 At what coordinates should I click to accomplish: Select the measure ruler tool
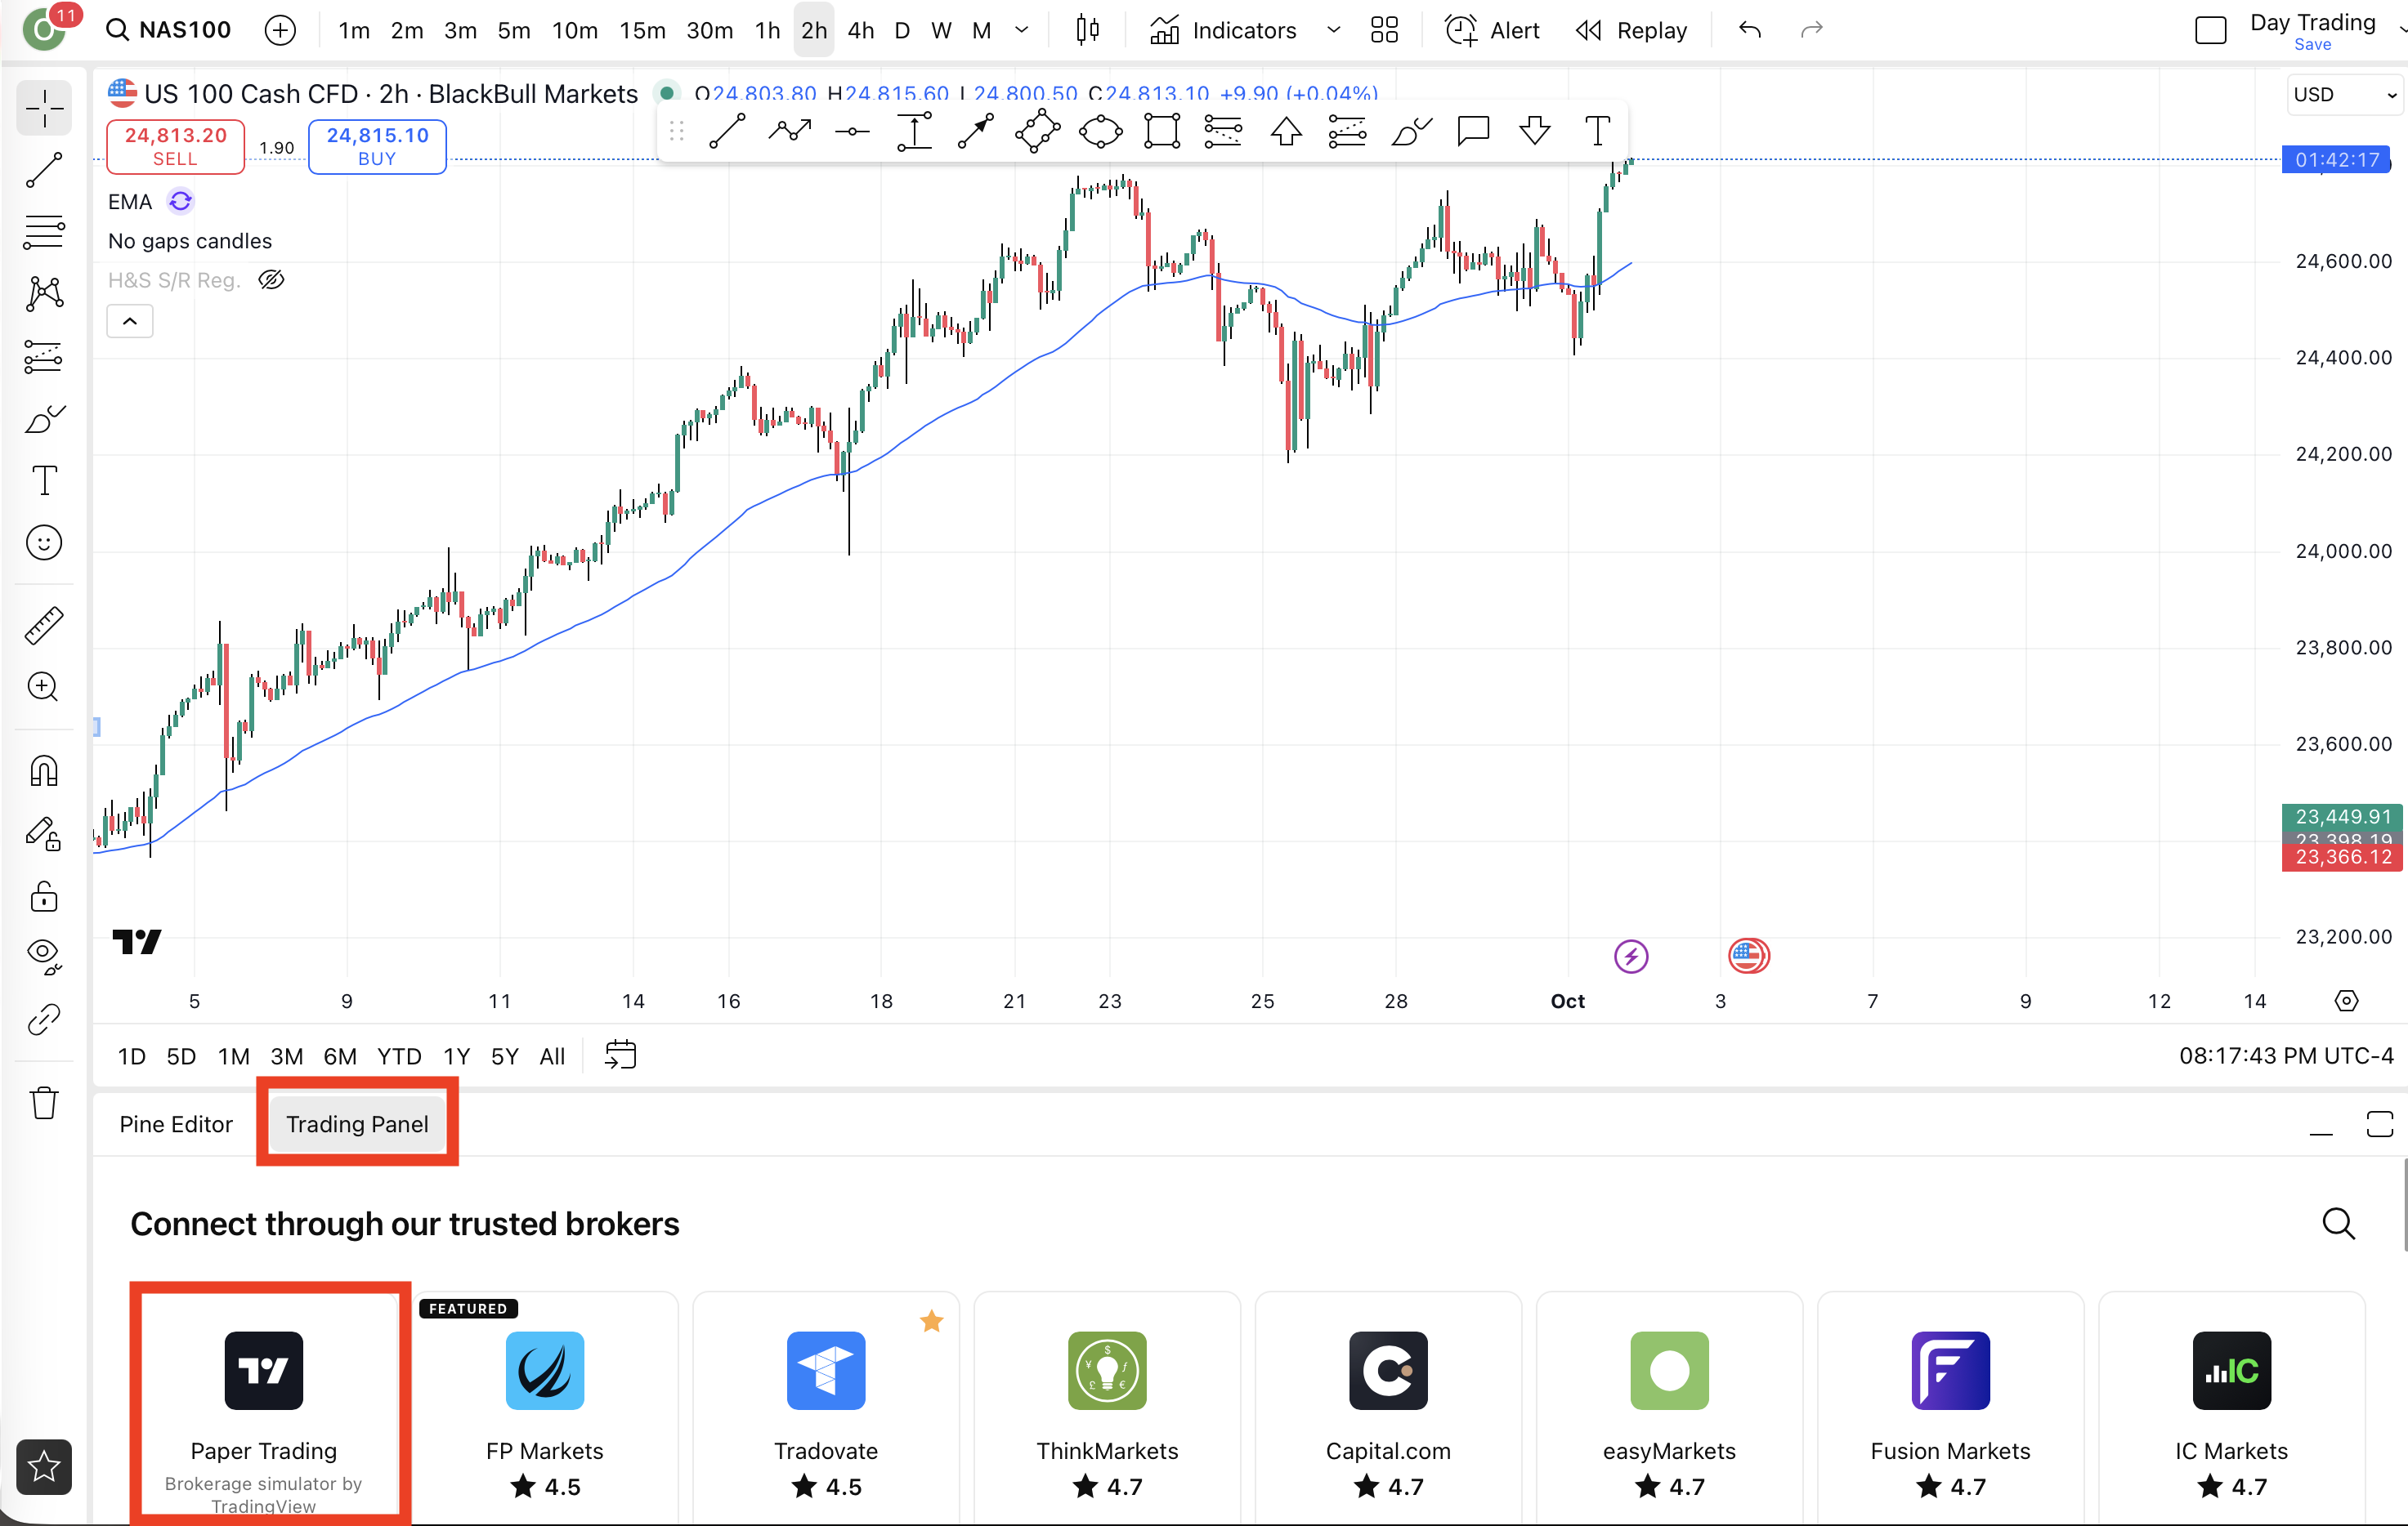43,625
